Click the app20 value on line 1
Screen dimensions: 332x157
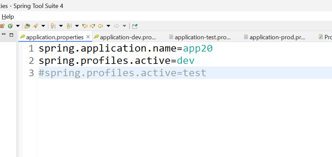pos(198,49)
